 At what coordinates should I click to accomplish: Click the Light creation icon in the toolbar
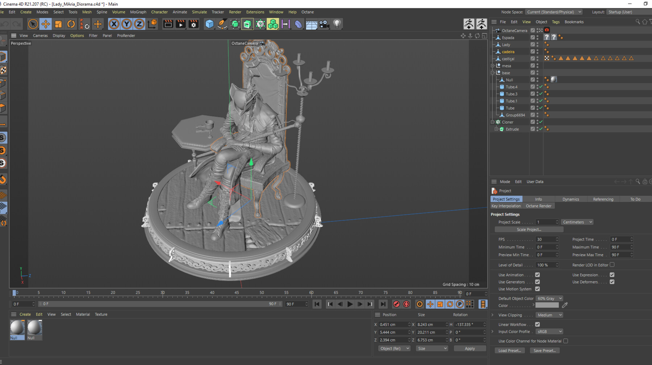[x=337, y=24]
